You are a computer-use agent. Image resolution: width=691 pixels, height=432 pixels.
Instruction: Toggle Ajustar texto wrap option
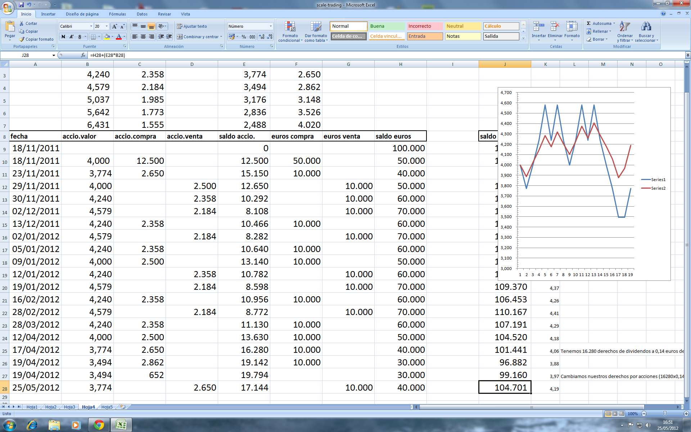click(x=191, y=26)
